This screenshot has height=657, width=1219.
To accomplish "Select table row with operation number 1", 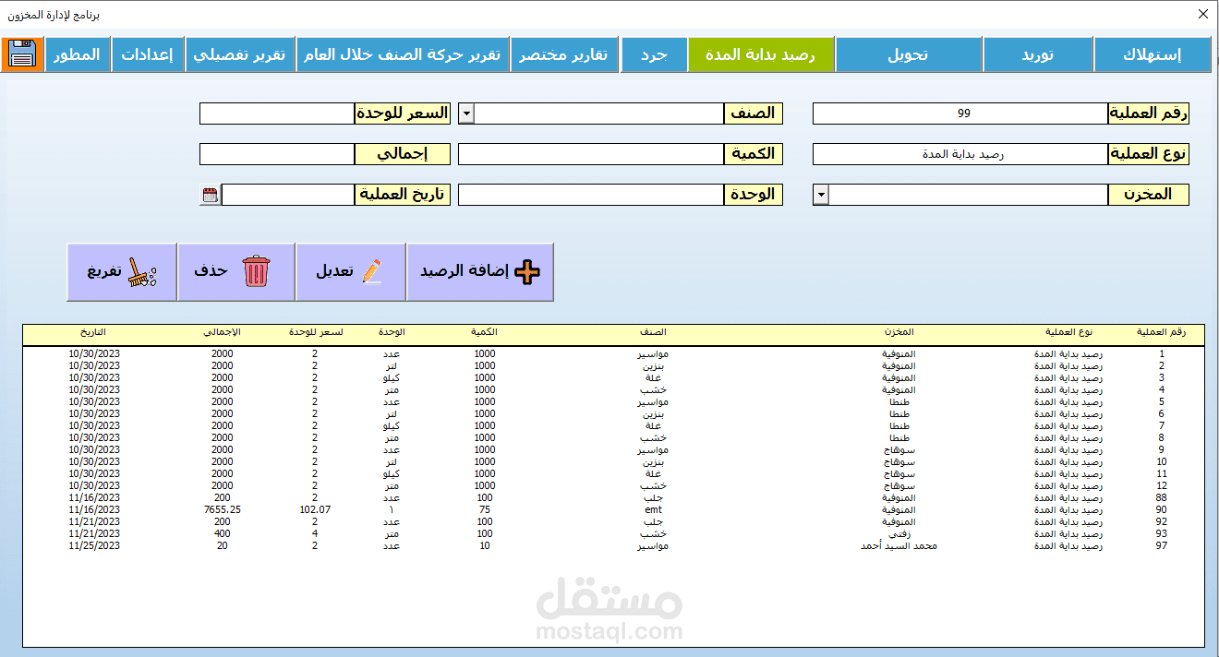I will point(613,353).
